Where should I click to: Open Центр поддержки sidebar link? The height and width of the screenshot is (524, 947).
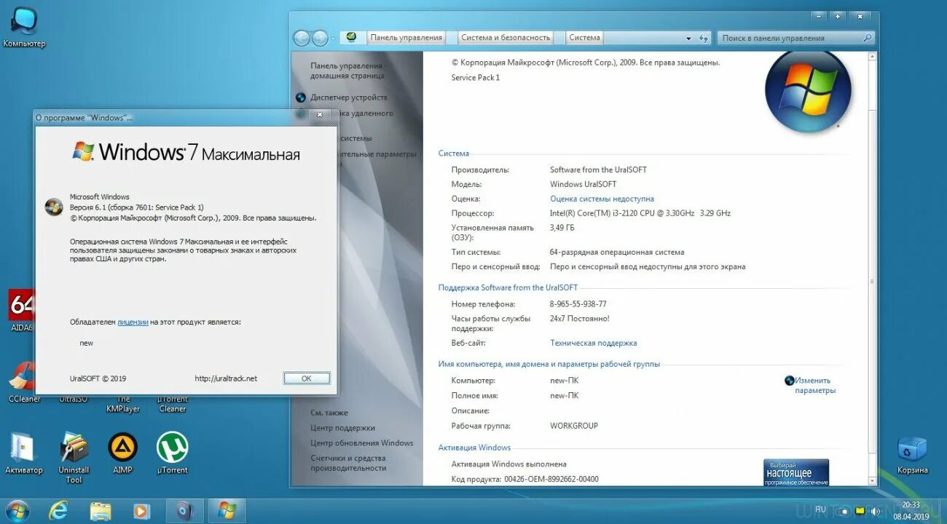coord(342,428)
